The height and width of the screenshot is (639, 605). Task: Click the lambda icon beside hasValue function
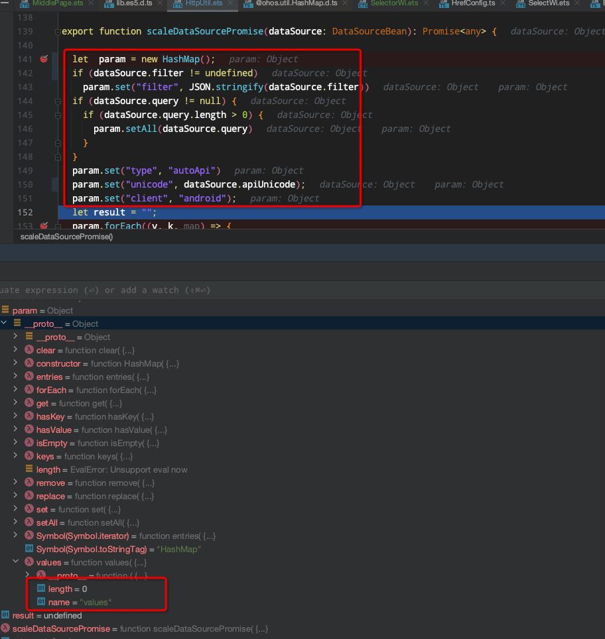(x=29, y=429)
